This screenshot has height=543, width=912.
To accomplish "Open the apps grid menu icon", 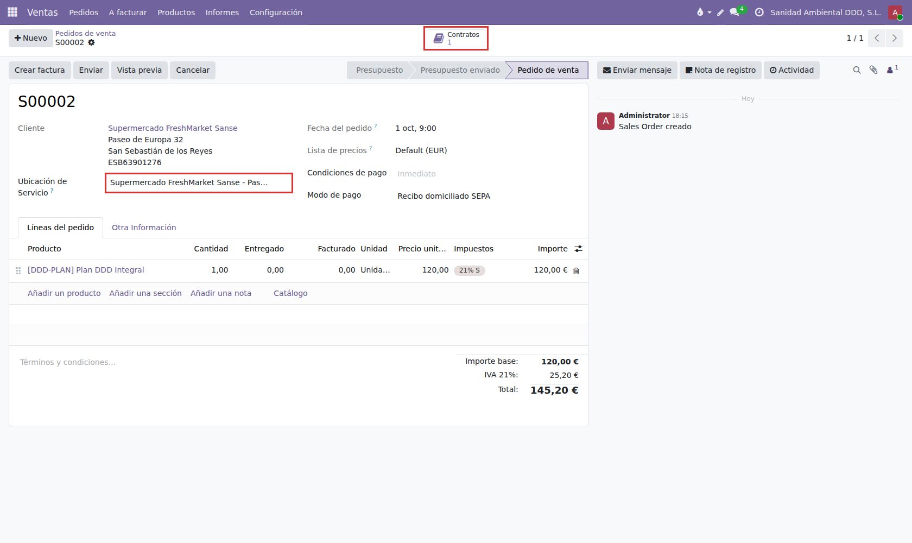I will (x=12, y=12).
